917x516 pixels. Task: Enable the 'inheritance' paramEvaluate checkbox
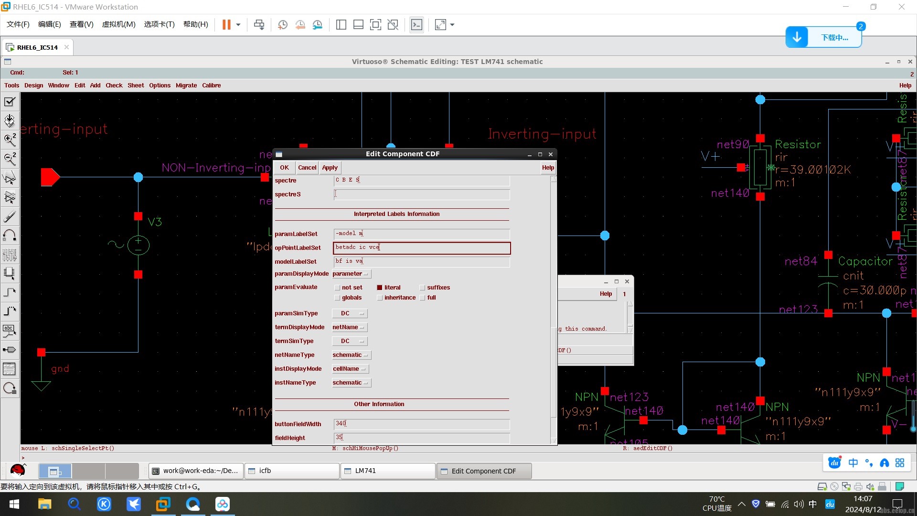(x=380, y=298)
